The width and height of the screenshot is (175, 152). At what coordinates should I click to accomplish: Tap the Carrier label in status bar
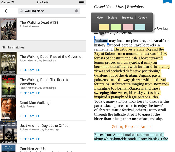point(6,2)
